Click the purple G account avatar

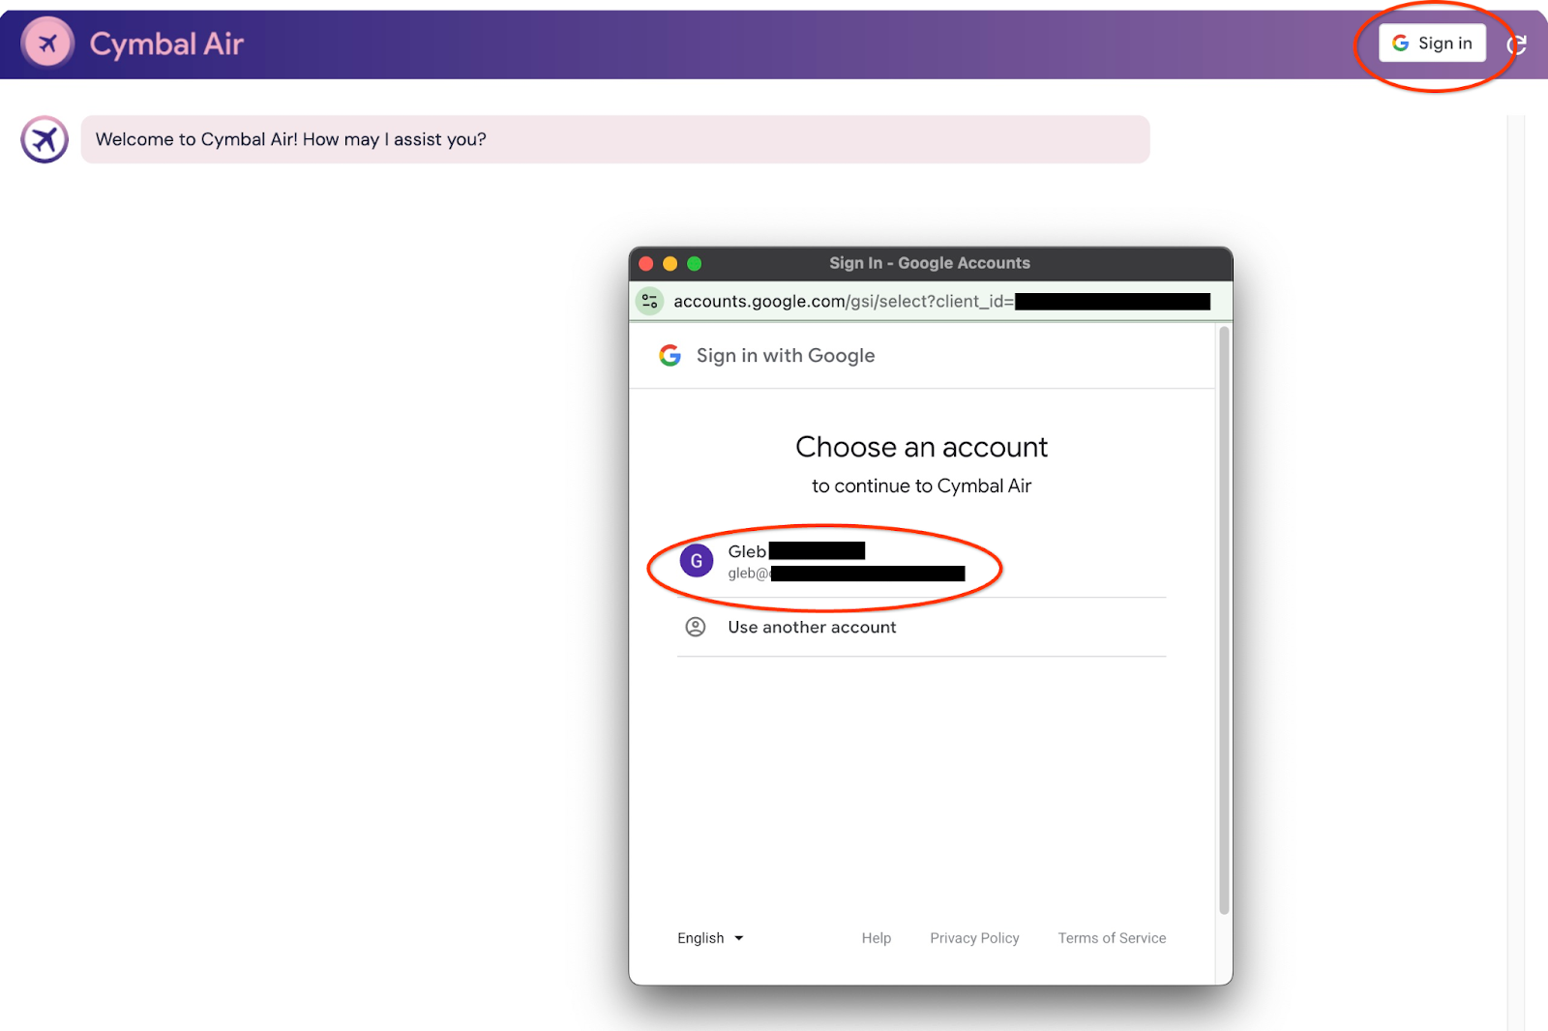point(696,561)
